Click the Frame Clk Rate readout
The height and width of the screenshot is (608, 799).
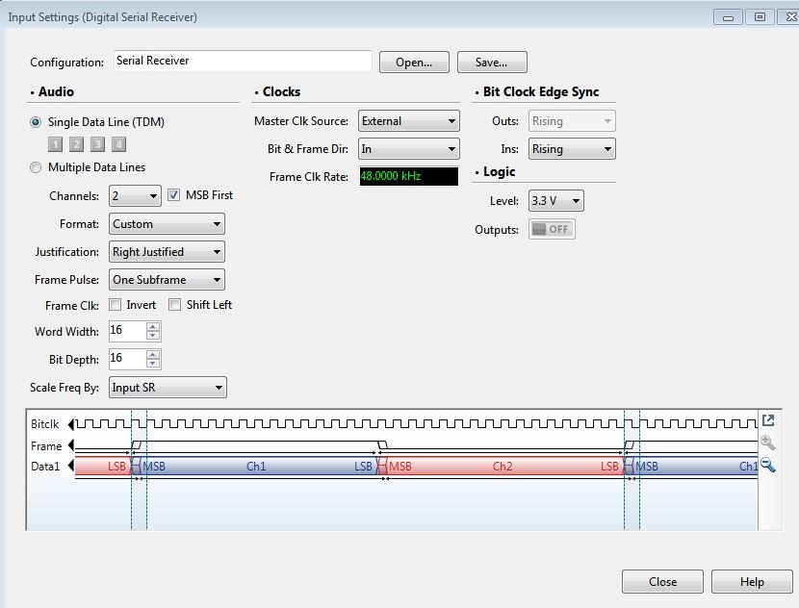click(409, 176)
